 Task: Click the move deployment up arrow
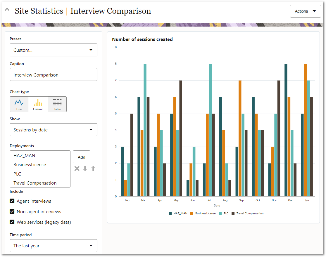pos(93,169)
